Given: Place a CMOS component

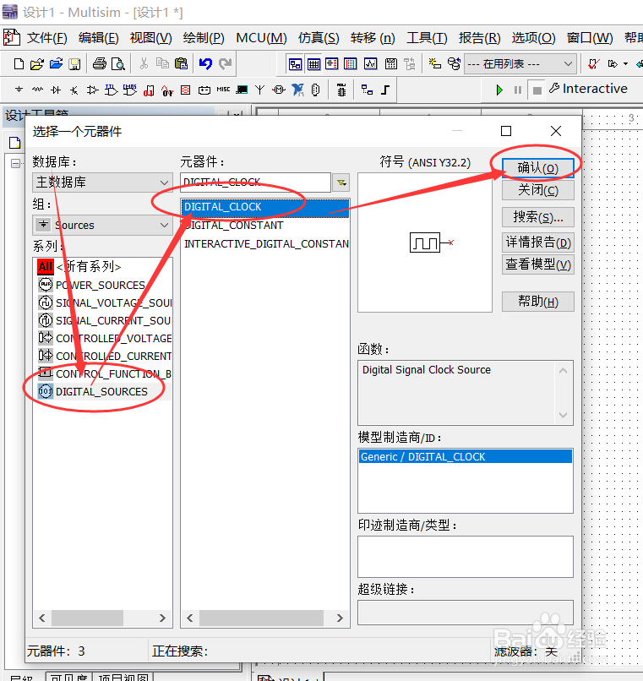Looking at the screenshot, I should point(129,90).
